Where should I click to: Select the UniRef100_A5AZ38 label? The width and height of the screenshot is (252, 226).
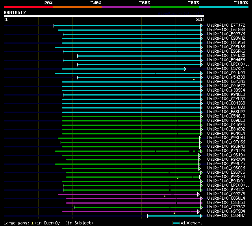point(226,77)
